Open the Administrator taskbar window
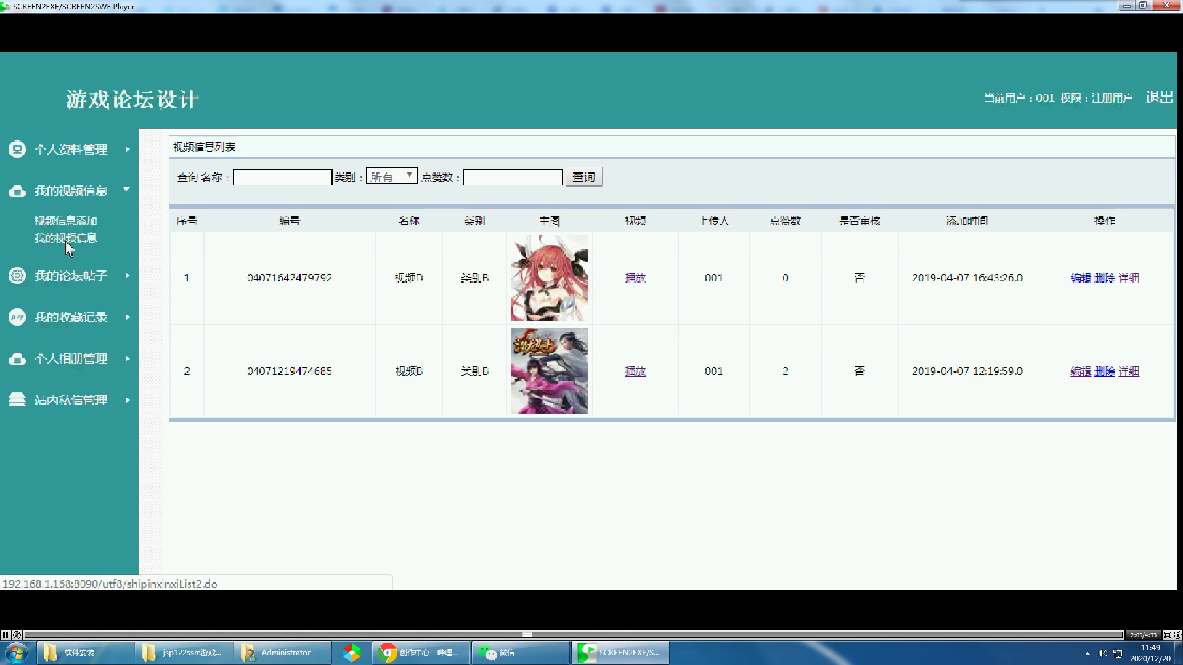1183x665 pixels. coord(283,653)
